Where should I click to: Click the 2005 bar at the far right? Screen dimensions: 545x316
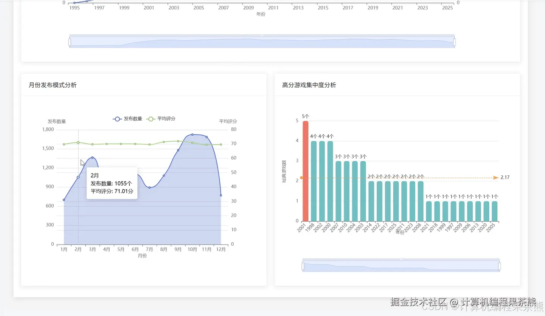[495, 211]
